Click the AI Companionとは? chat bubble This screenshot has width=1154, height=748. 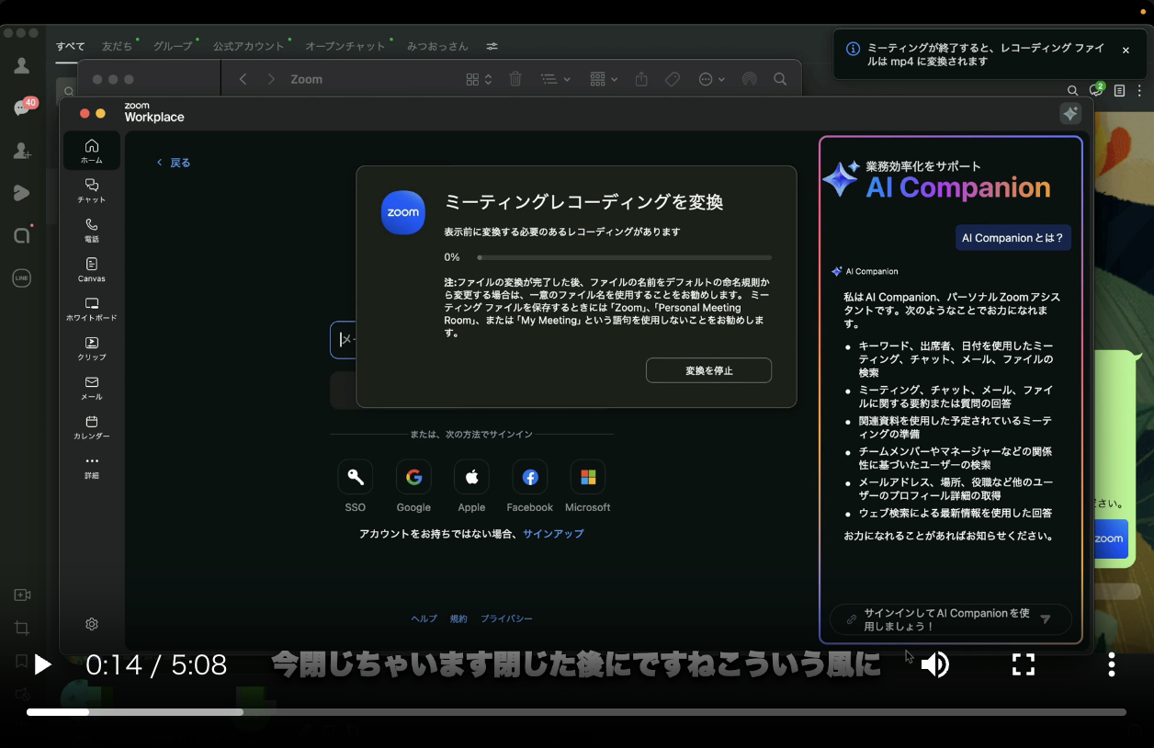[1013, 238]
